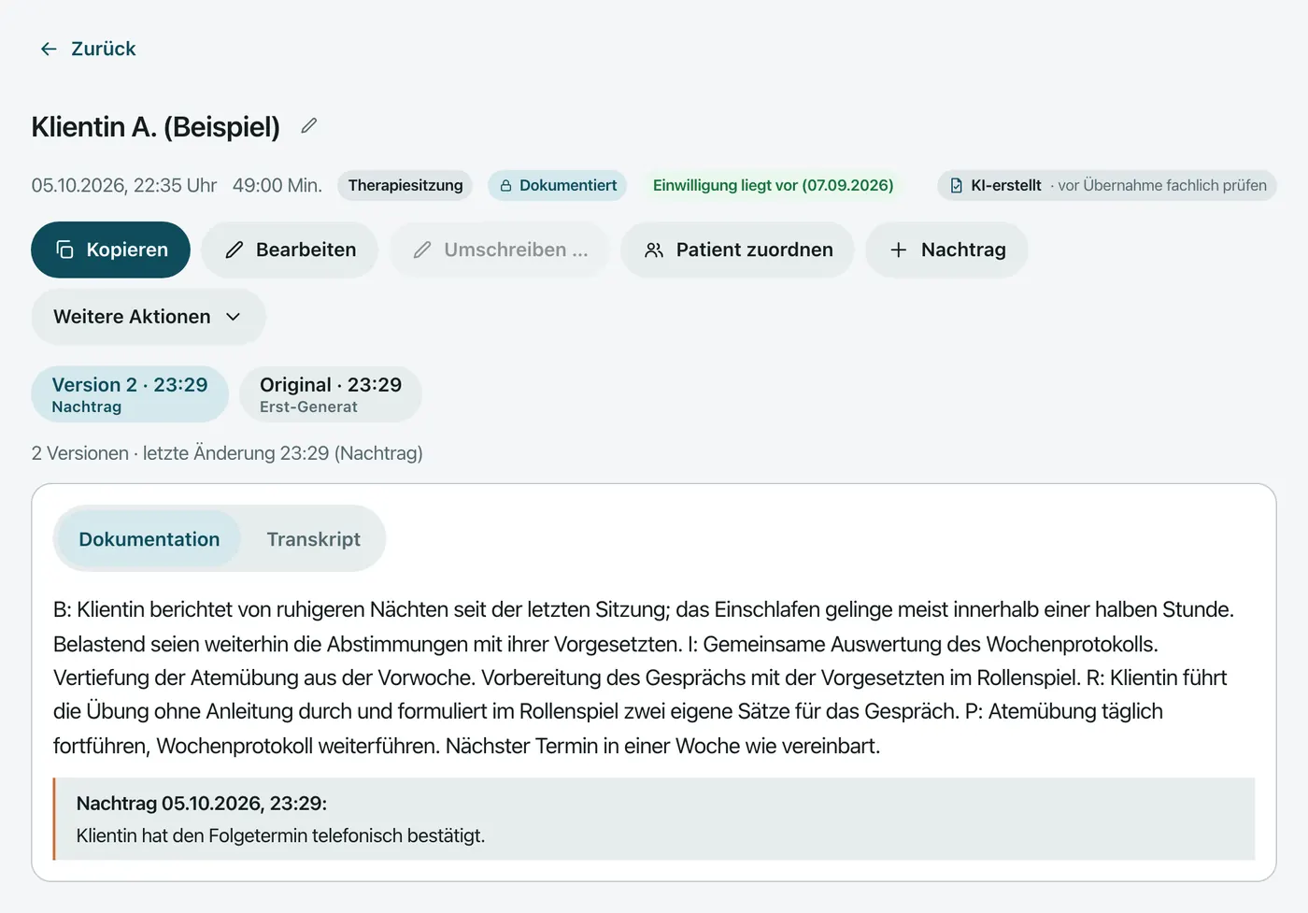Click the Klientin A. (Beispiel) heading
This screenshot has width=1308, height=913.
(x=156, y=126)
